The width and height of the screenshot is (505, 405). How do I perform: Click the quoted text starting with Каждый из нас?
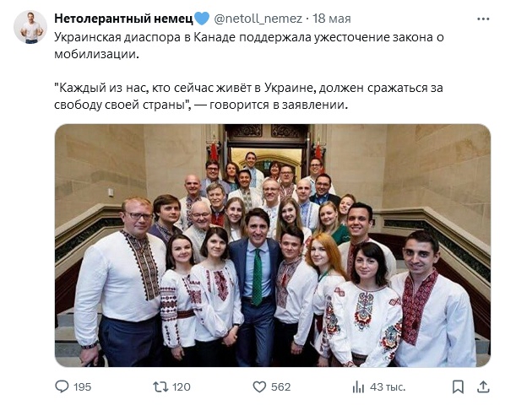tap(248, 96)
